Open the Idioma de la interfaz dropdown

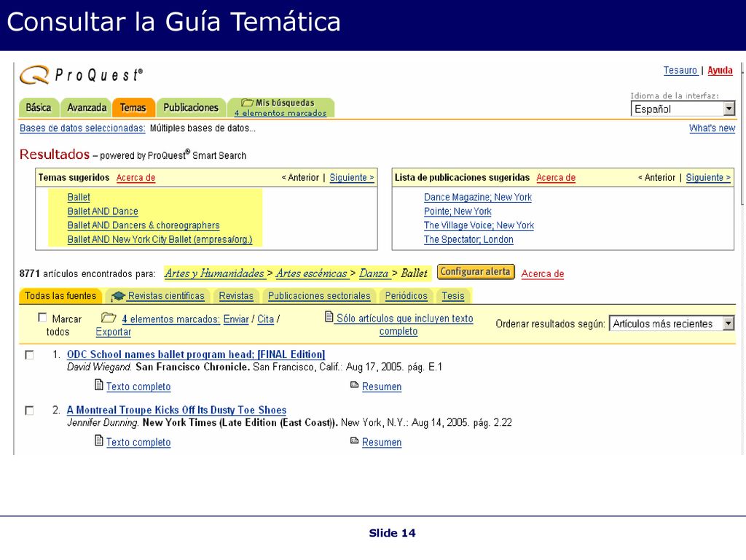(683, 109)
